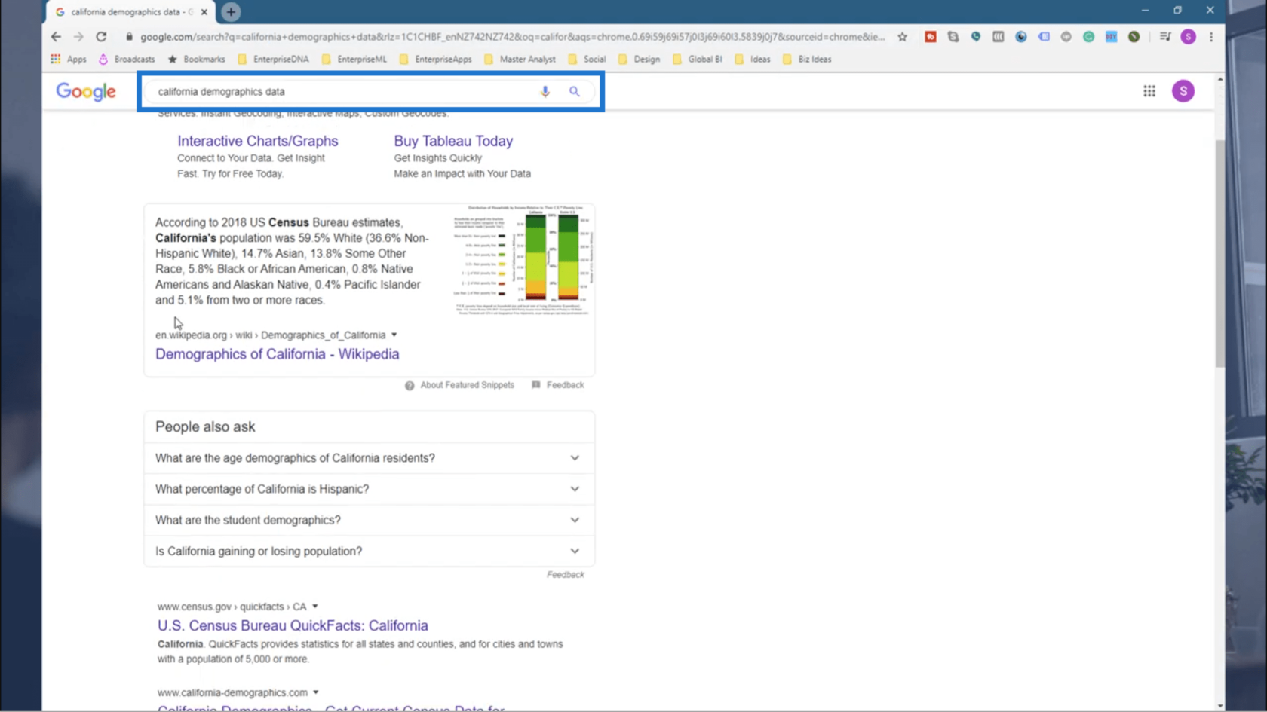Expand What are the student demographics
The image size is (1267, 712).
[369, 520]
